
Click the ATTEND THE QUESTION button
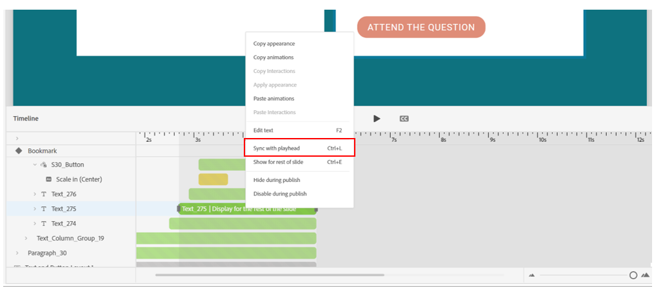pyautogui.click(x=421, y=27)
